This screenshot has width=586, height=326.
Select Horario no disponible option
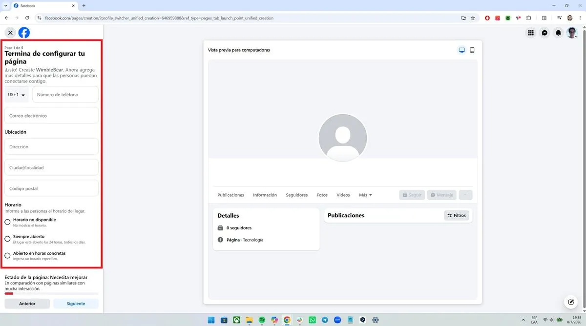7,222
